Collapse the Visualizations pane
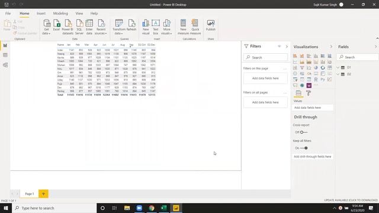The width and height of the screenshot is (379, 213). 331,47
